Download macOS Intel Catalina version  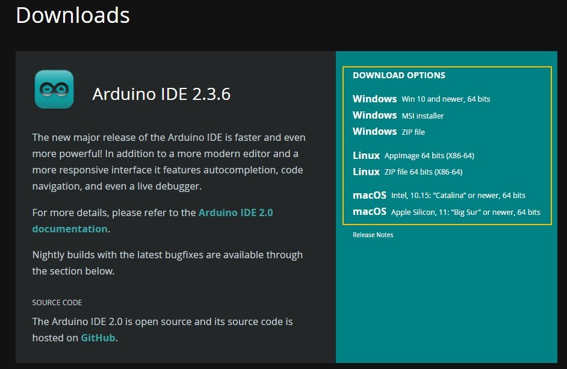point(439,196)
